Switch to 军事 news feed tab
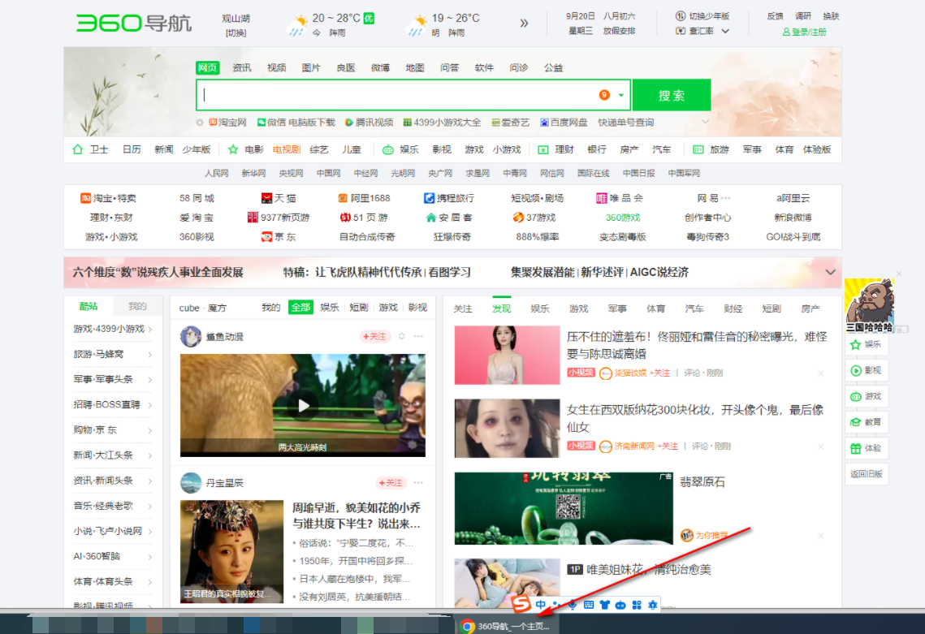 [x=617, y=308]
